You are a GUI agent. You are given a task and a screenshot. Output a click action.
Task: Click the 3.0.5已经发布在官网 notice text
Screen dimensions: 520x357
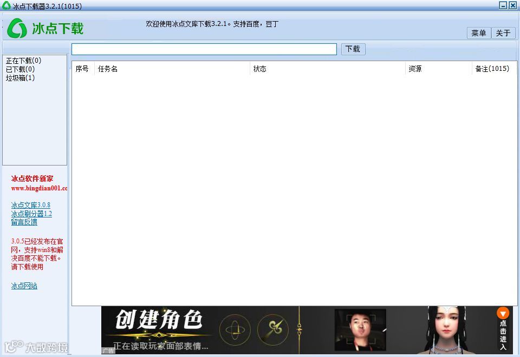point(37,254)
